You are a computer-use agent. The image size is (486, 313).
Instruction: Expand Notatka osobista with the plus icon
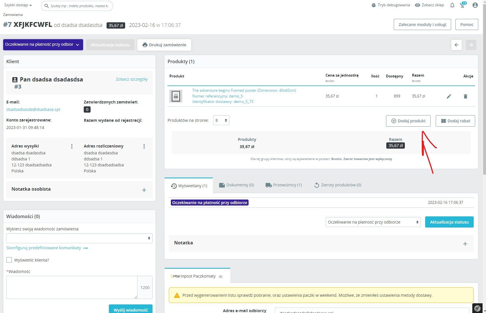(x=144, y=190)
